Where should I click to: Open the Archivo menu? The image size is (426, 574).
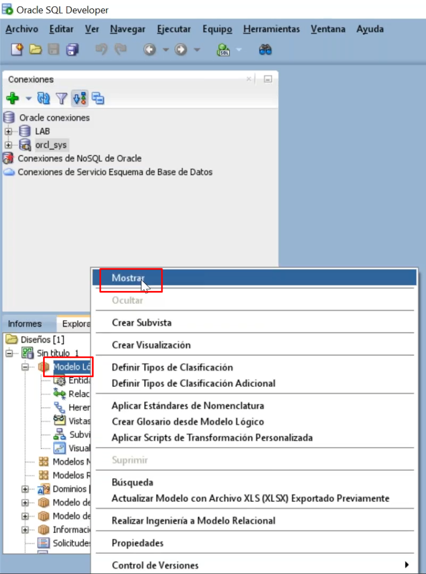tap(22, 29)
